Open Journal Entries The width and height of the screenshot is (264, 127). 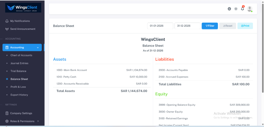pyautogui.click(x=19, y=63)
